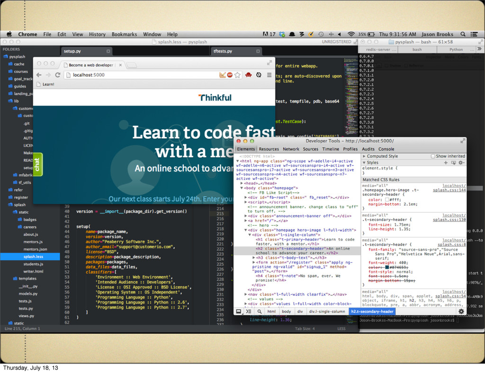Select the h2.t-secondary-header breadcrumb
Screen dimensions: 485x373
coord(372,311)
